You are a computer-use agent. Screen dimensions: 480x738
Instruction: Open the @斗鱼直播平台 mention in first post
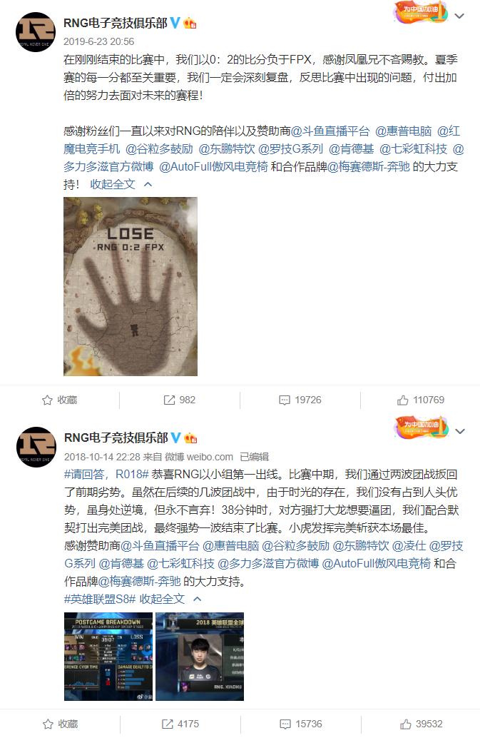(330, 131)
